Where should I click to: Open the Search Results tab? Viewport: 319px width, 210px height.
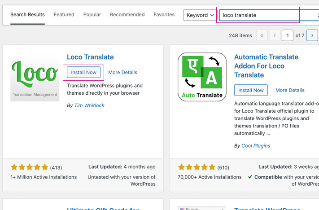coord(27,15)
